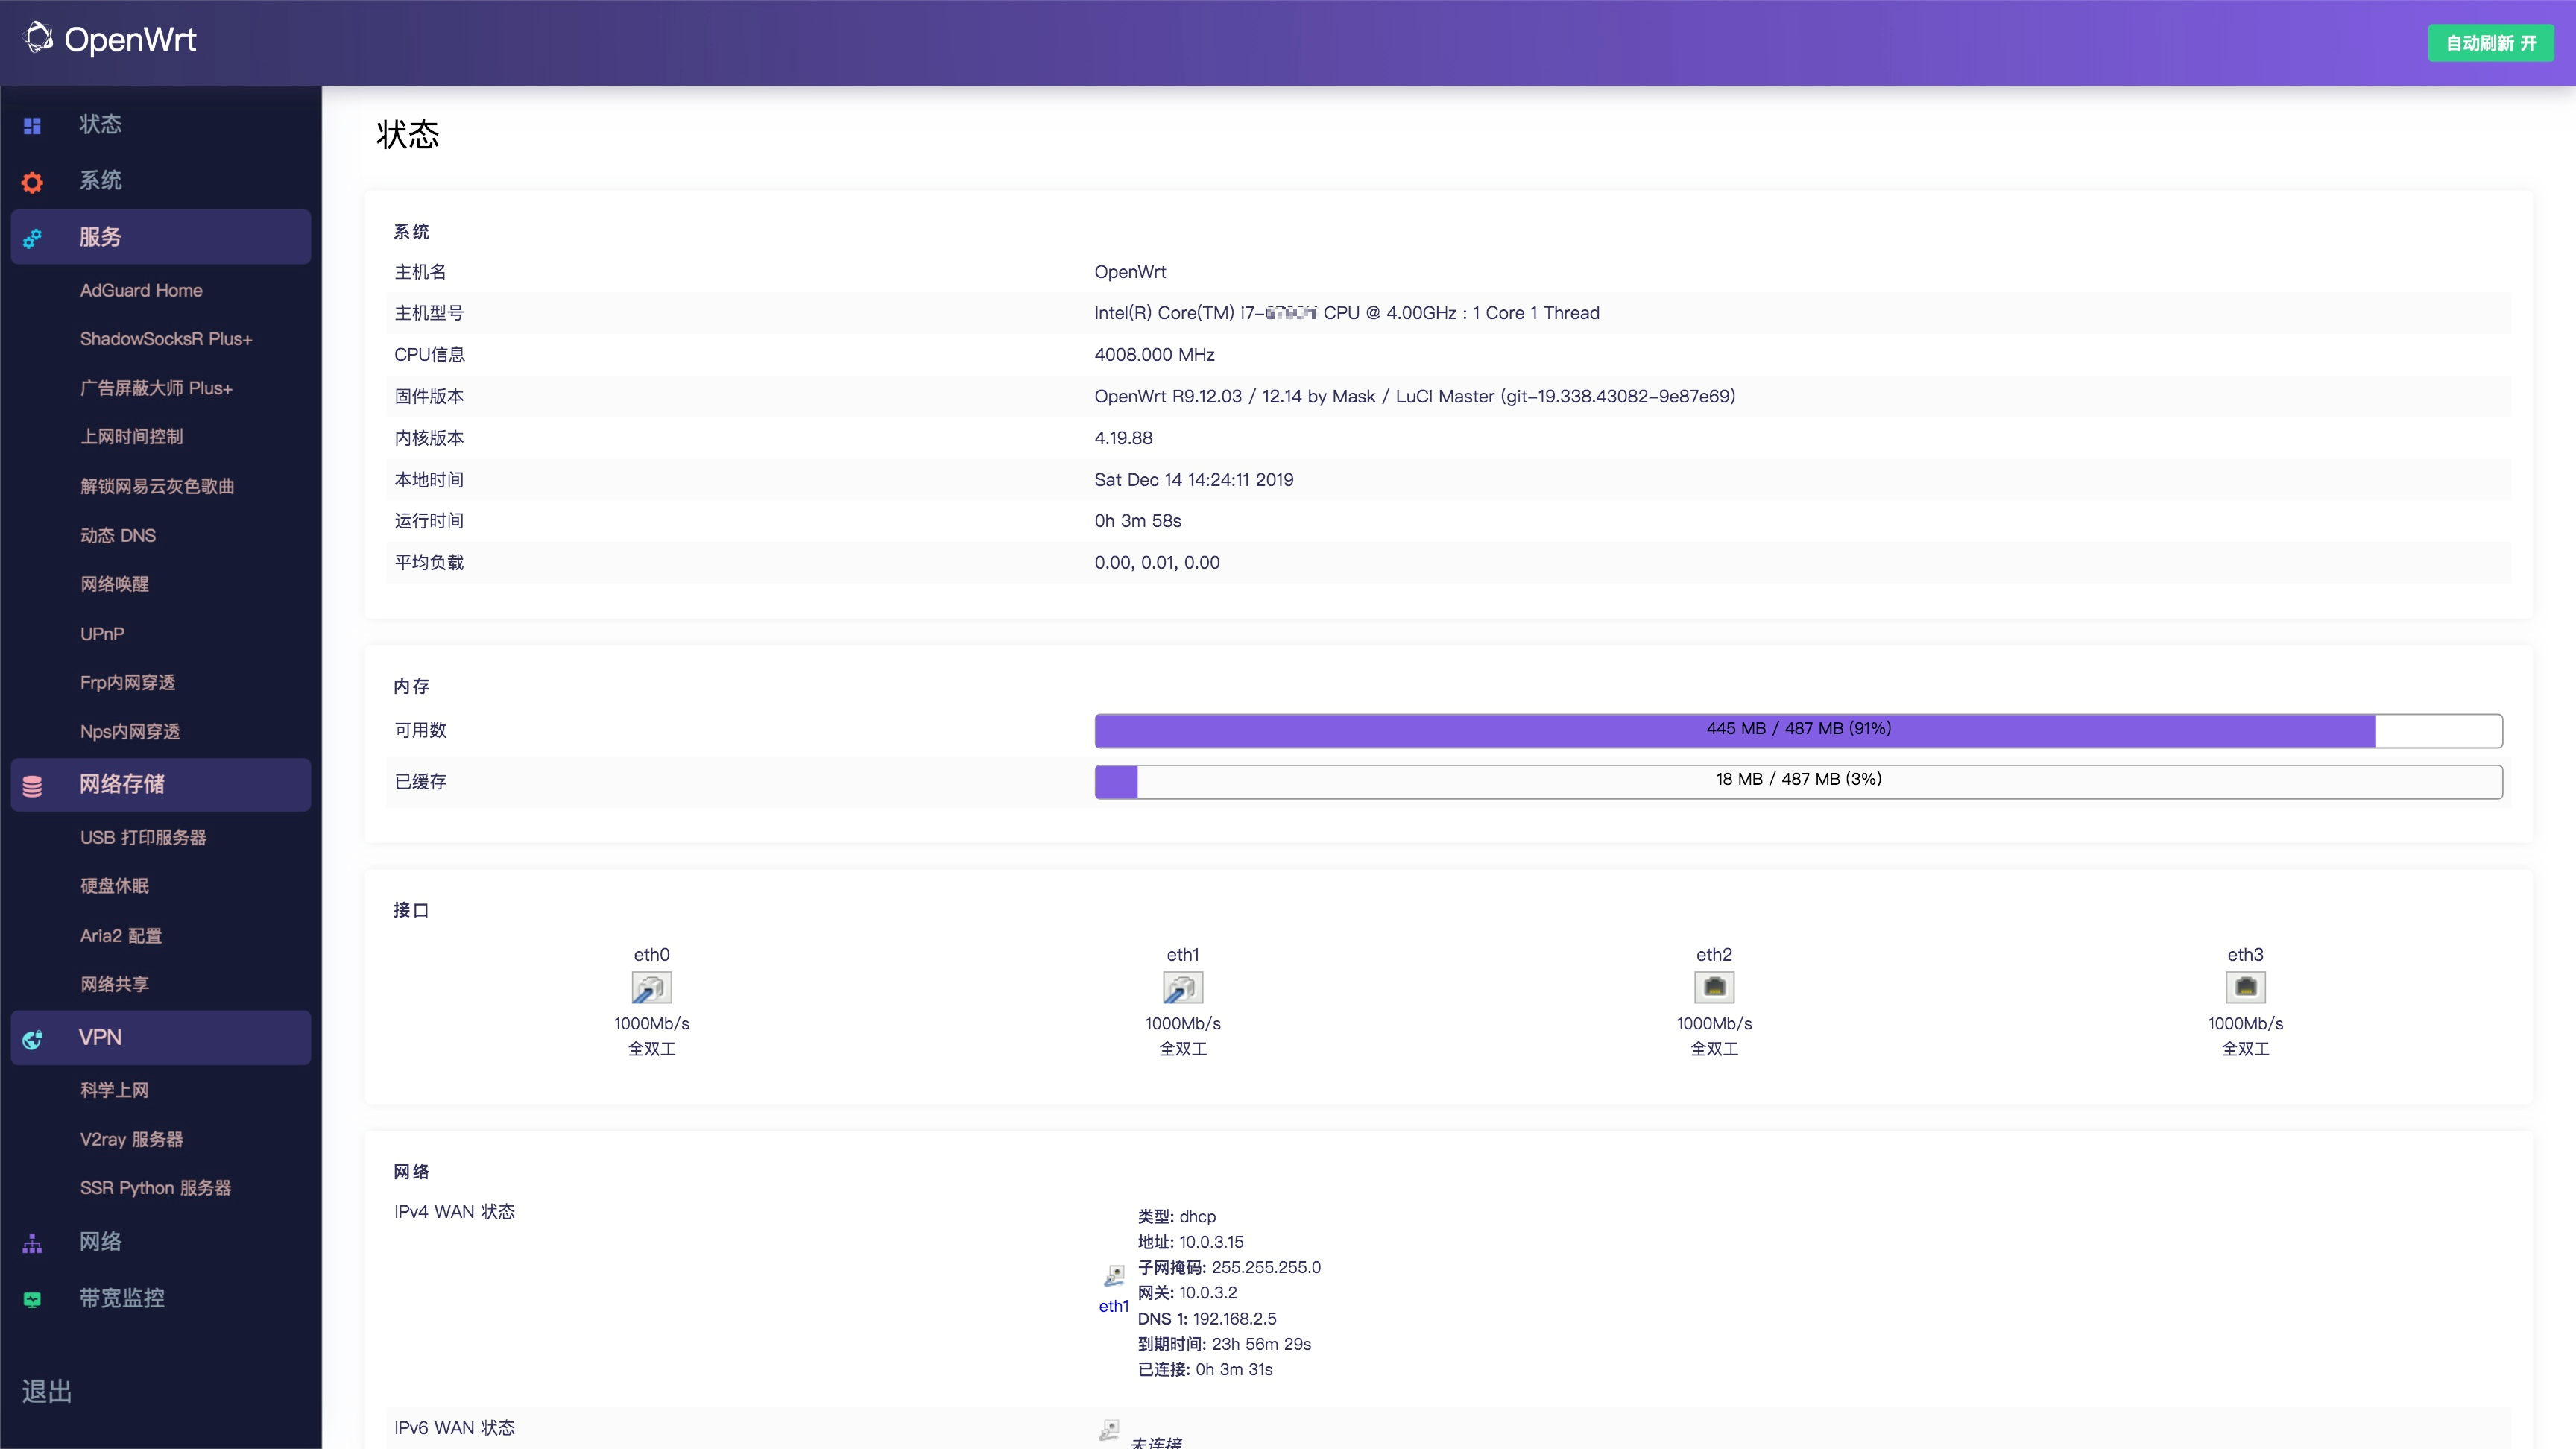Open the 状态 sidebar section

point(100,125)
